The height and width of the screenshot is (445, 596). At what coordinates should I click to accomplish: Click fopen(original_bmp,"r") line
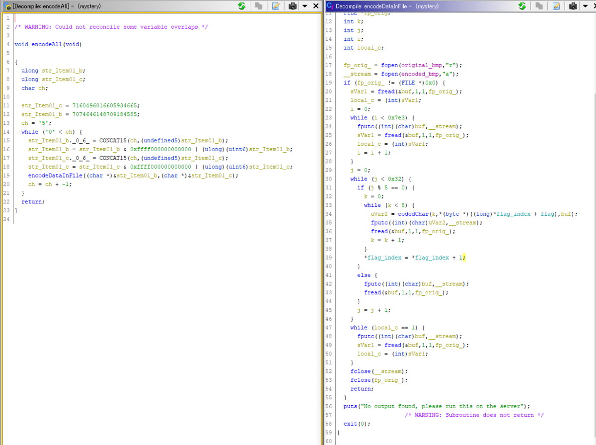[403, 65]
